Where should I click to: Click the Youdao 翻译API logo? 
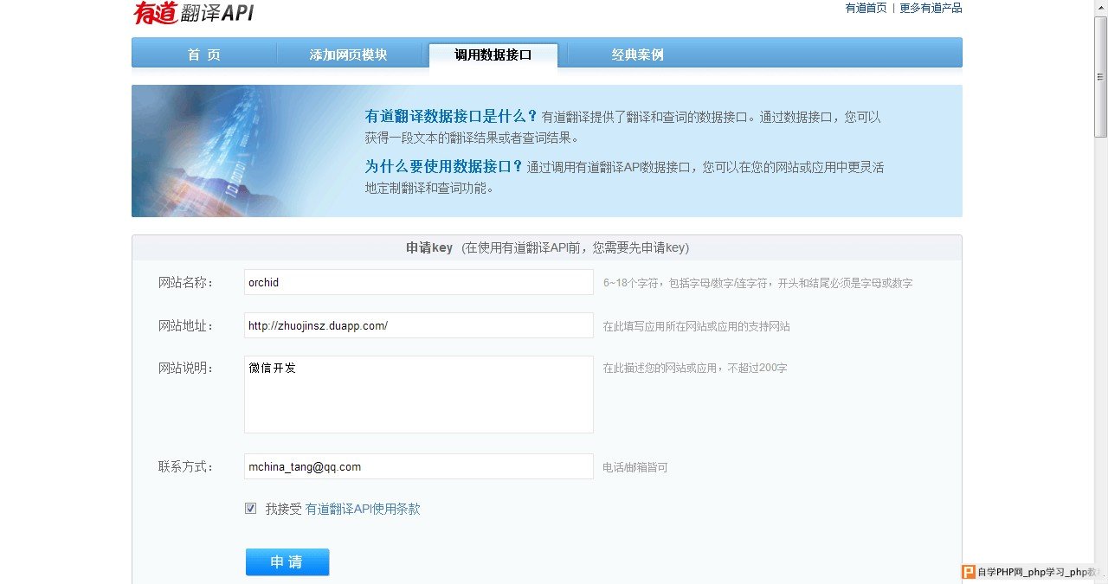193,12
